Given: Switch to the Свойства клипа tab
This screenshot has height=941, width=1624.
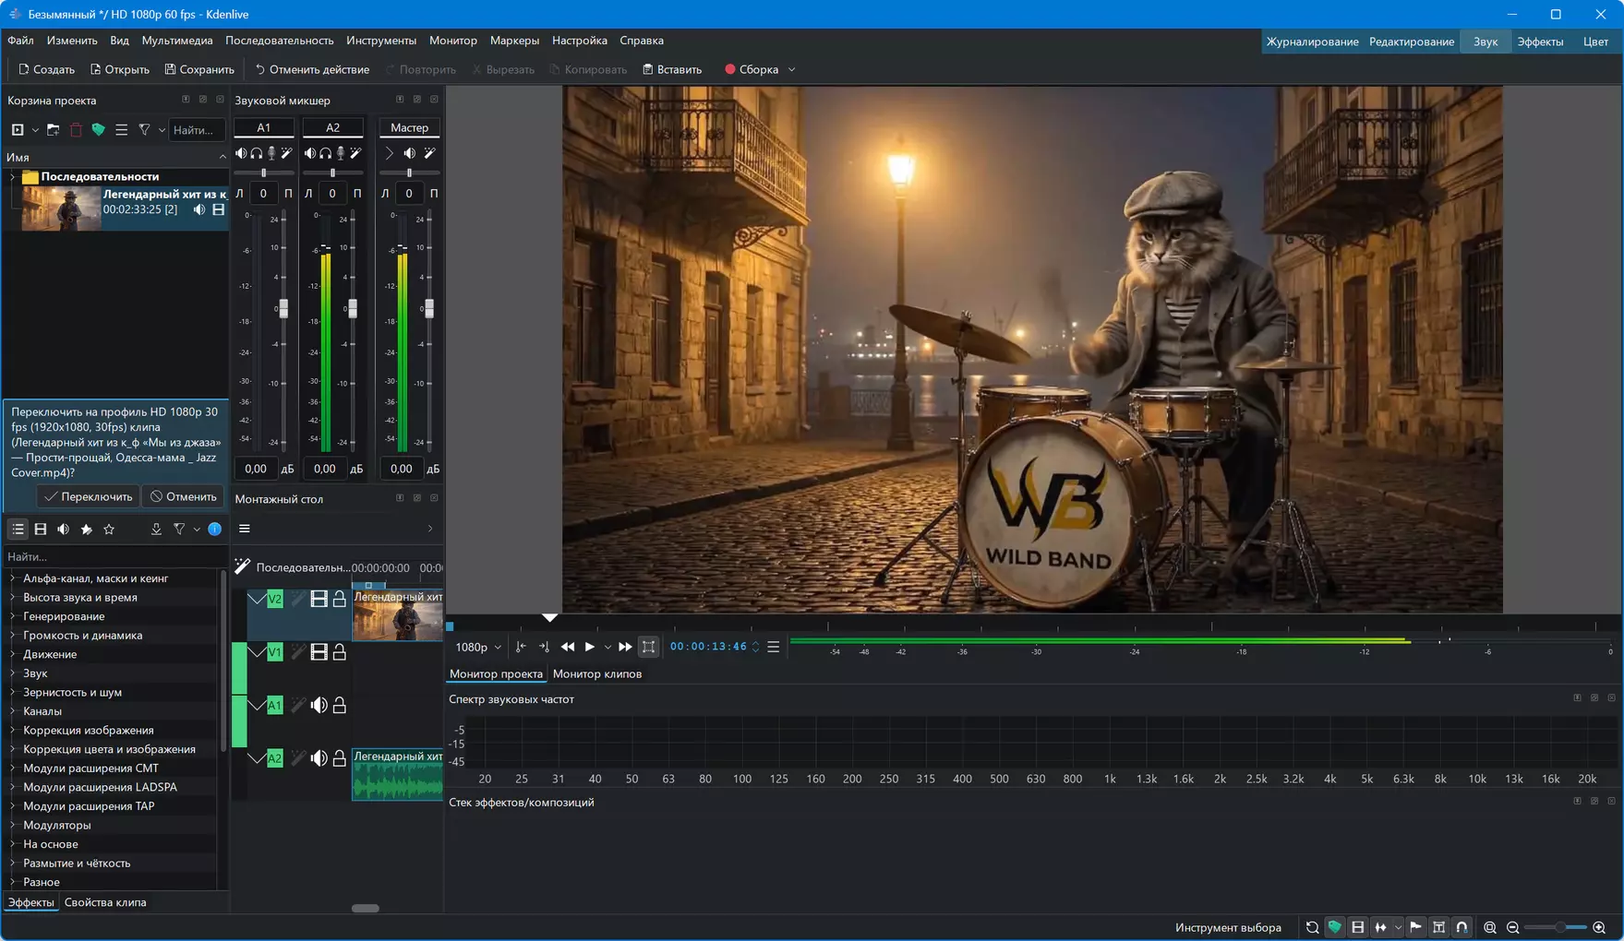Looking at the screenshot, I should pyautogui.click(x=105, y=902).
